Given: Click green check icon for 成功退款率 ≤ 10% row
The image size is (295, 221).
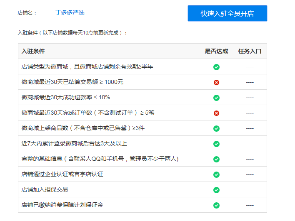Looking at the screenshot, I should pyautogui.click(x=216, y=98).
